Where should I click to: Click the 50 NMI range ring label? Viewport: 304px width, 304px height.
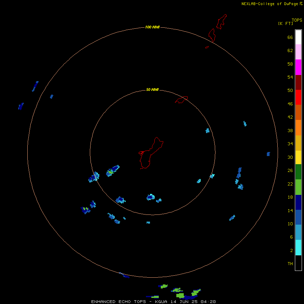point(152,90)
